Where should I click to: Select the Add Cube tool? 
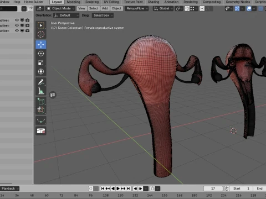point(41,102)
